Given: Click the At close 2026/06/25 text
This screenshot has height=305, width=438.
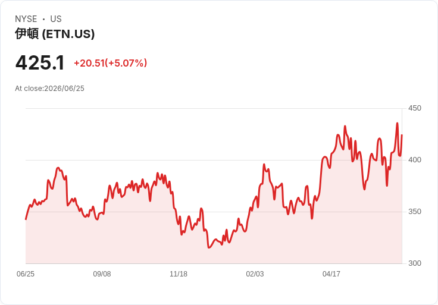Looking at the screenshot, I should 49,89.
